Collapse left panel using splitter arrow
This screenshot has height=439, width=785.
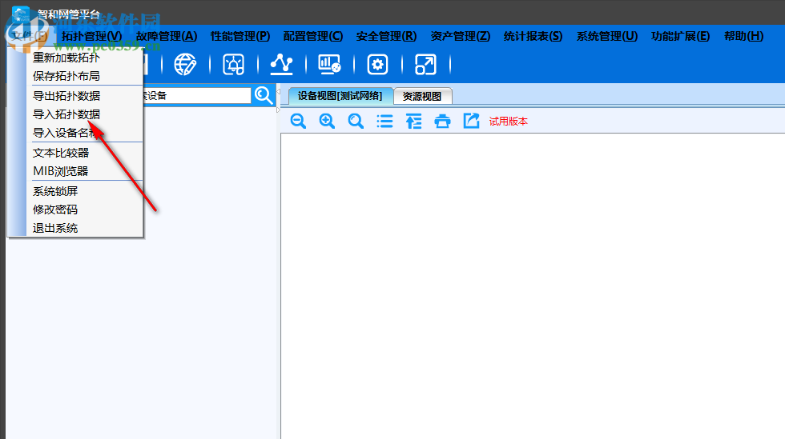279,91
